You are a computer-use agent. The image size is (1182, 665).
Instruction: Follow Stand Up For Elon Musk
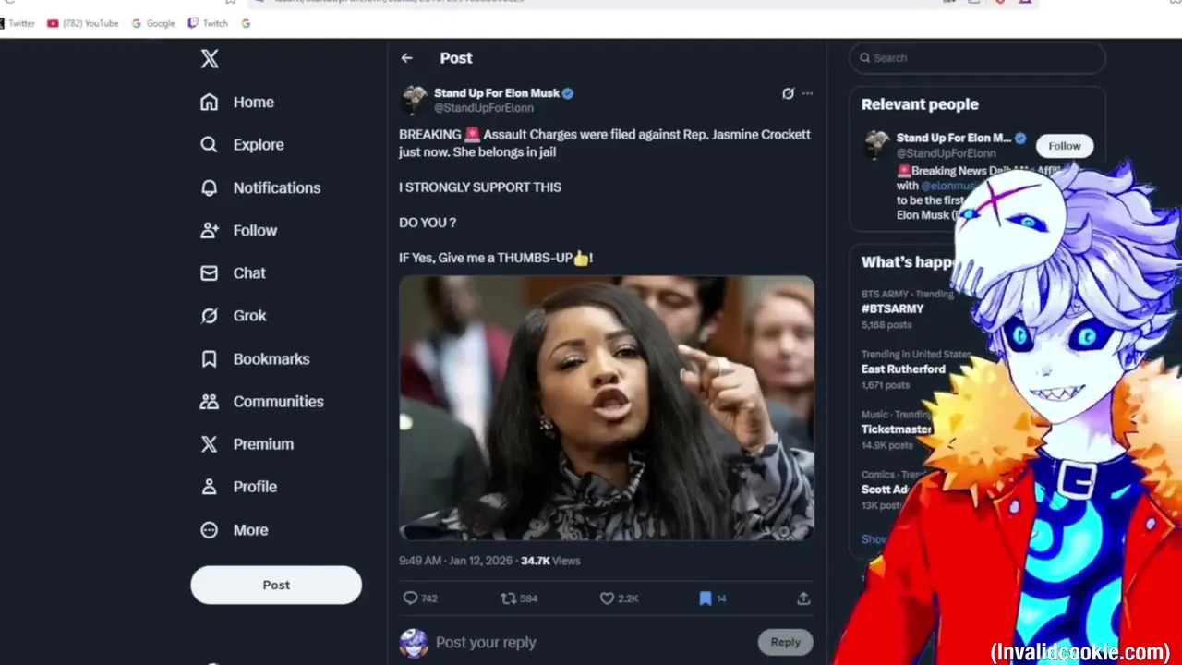(x=1064, y=146)
